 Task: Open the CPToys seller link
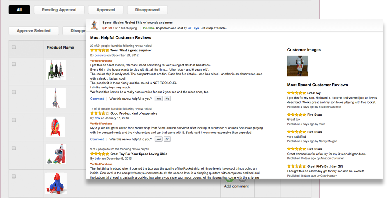193,28
